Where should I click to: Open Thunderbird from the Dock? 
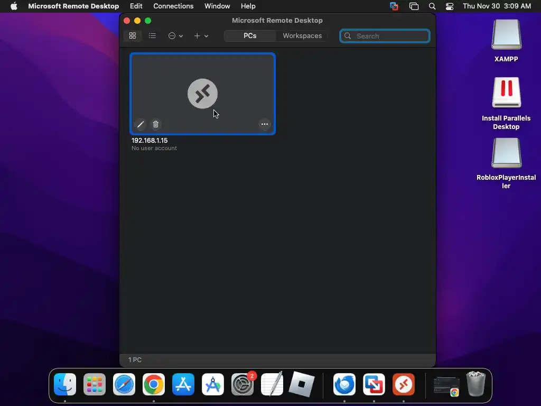pos(344,384)
